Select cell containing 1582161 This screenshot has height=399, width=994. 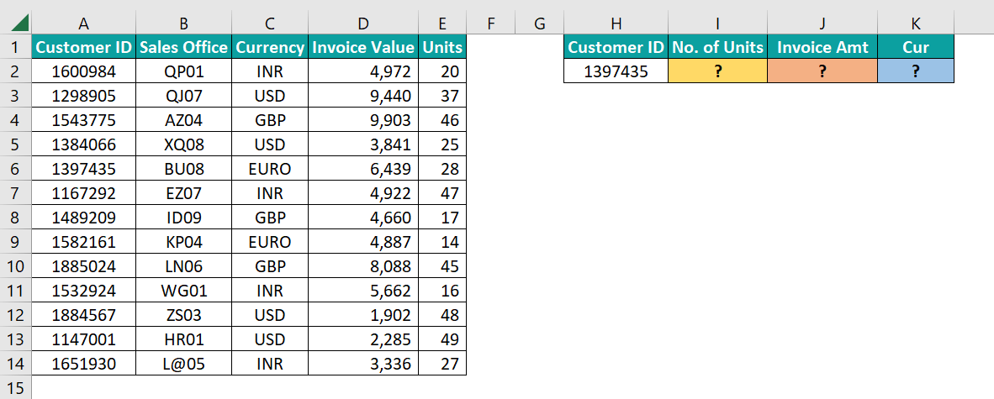tap(83, 242)
